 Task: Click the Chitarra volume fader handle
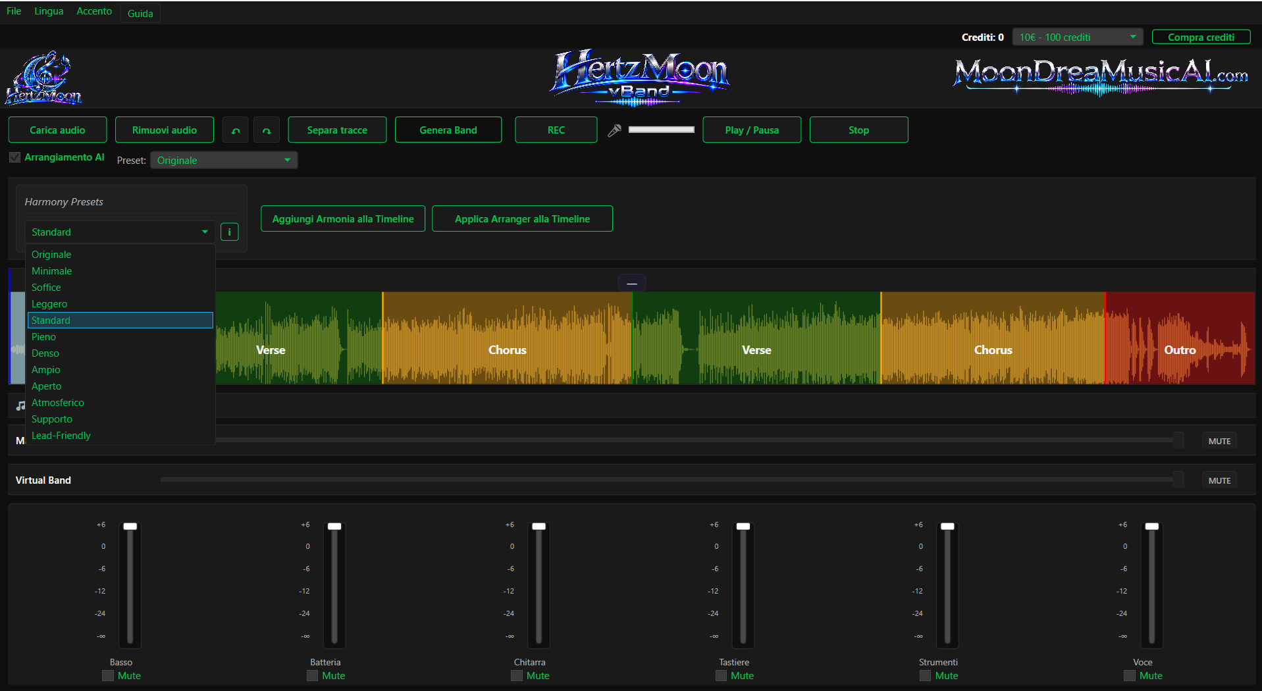pyautogui.click(x=539, y=526)
